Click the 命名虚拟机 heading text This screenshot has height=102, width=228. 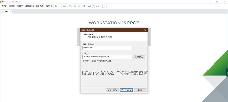[89, 35]
